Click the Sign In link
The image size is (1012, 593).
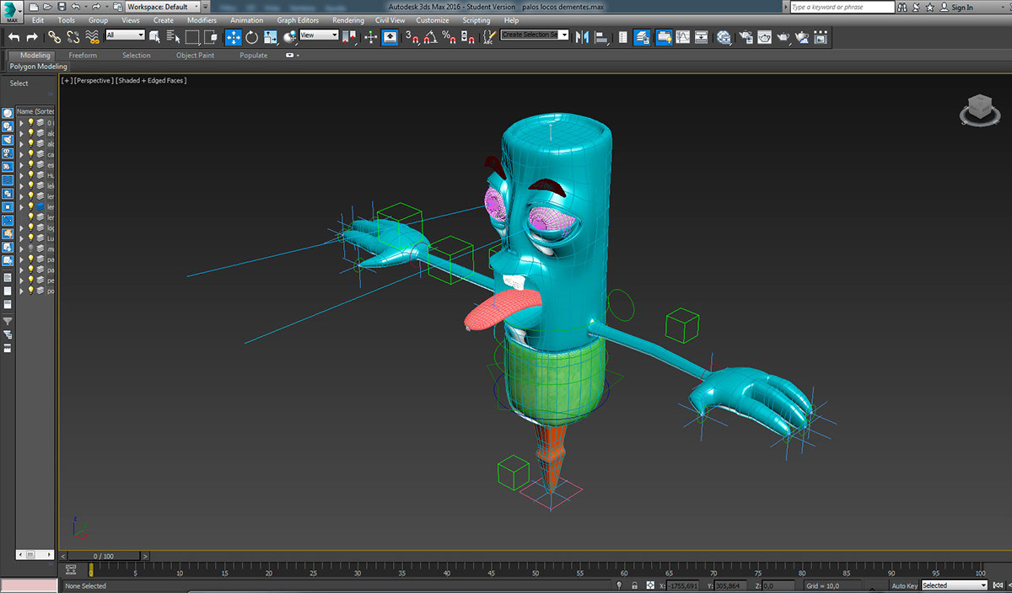click(x=961, y=8)
